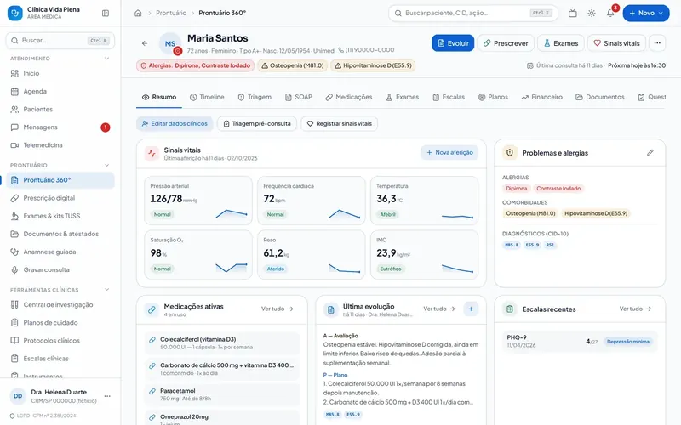Screen dimensions: 681x425
Task: Switch to the SOAP tab
Action: pos(299,97)
